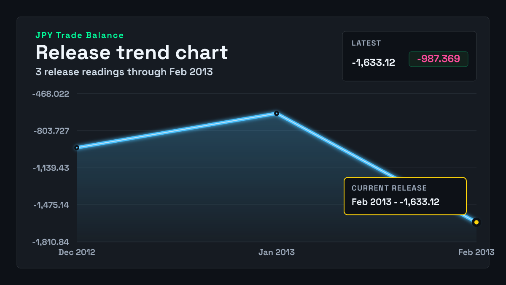
Task: Click the 3 release readings subtitle
Action: click(x=124, y=72)
